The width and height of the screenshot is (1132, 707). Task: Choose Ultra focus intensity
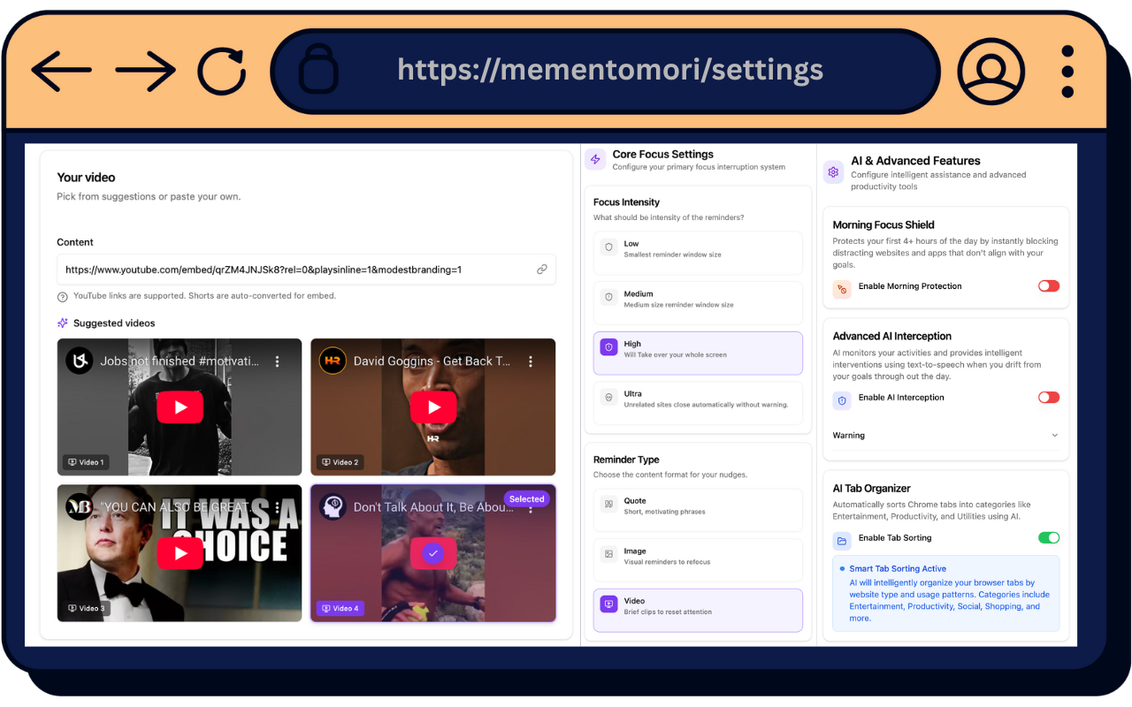coord(698,399)
